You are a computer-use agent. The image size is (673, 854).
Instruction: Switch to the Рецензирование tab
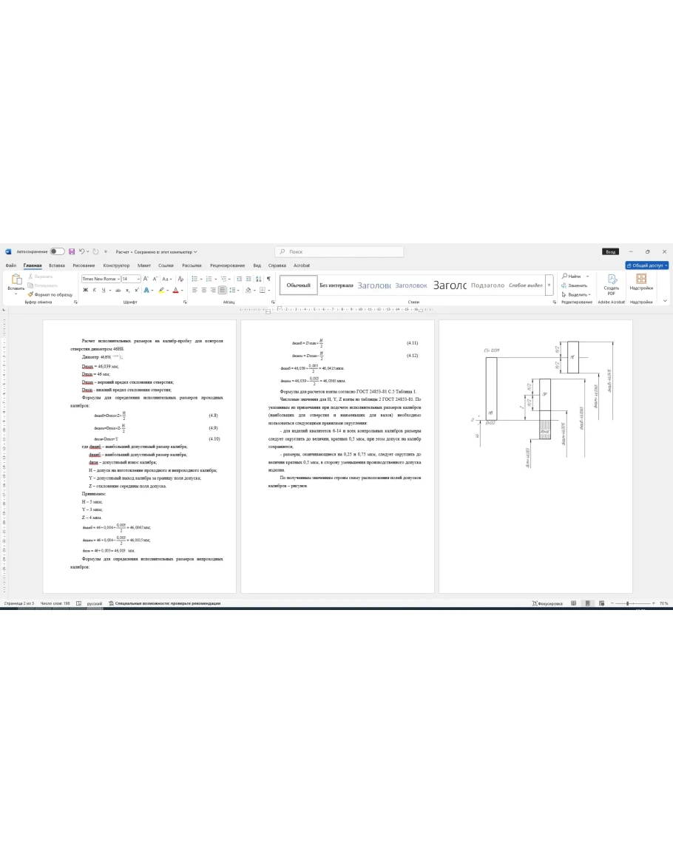[x=227, y=265]
